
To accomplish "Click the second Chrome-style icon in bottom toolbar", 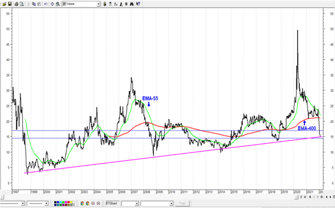I will click(x=88, y=204).
